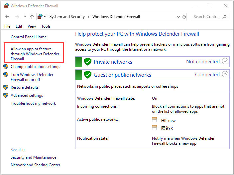
Task: Open the Tools menu
Action: click(x=46, y=26)
